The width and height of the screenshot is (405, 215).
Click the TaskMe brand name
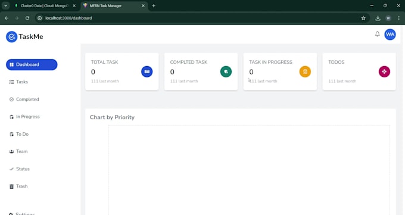31,37
